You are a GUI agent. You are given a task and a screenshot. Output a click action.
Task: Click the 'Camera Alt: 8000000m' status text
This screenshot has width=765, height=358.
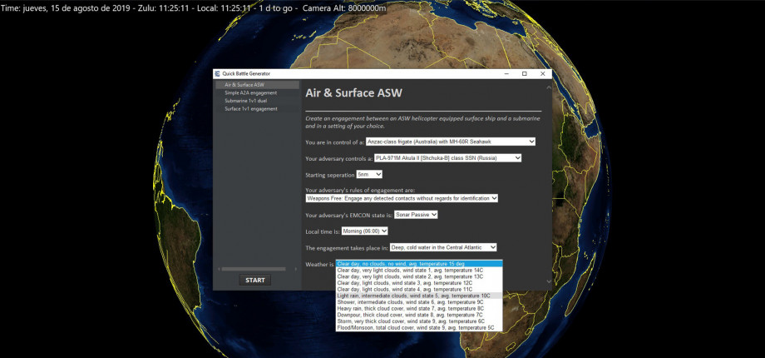[344, 7]
